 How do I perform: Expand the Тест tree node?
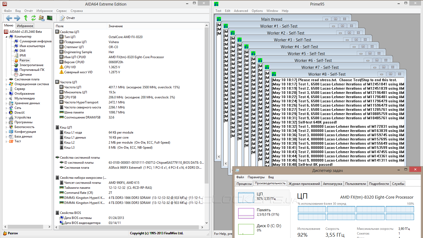pos(7,141)
